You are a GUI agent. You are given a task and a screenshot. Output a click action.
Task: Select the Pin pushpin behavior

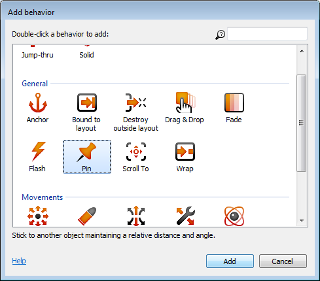tap(87, 157)
